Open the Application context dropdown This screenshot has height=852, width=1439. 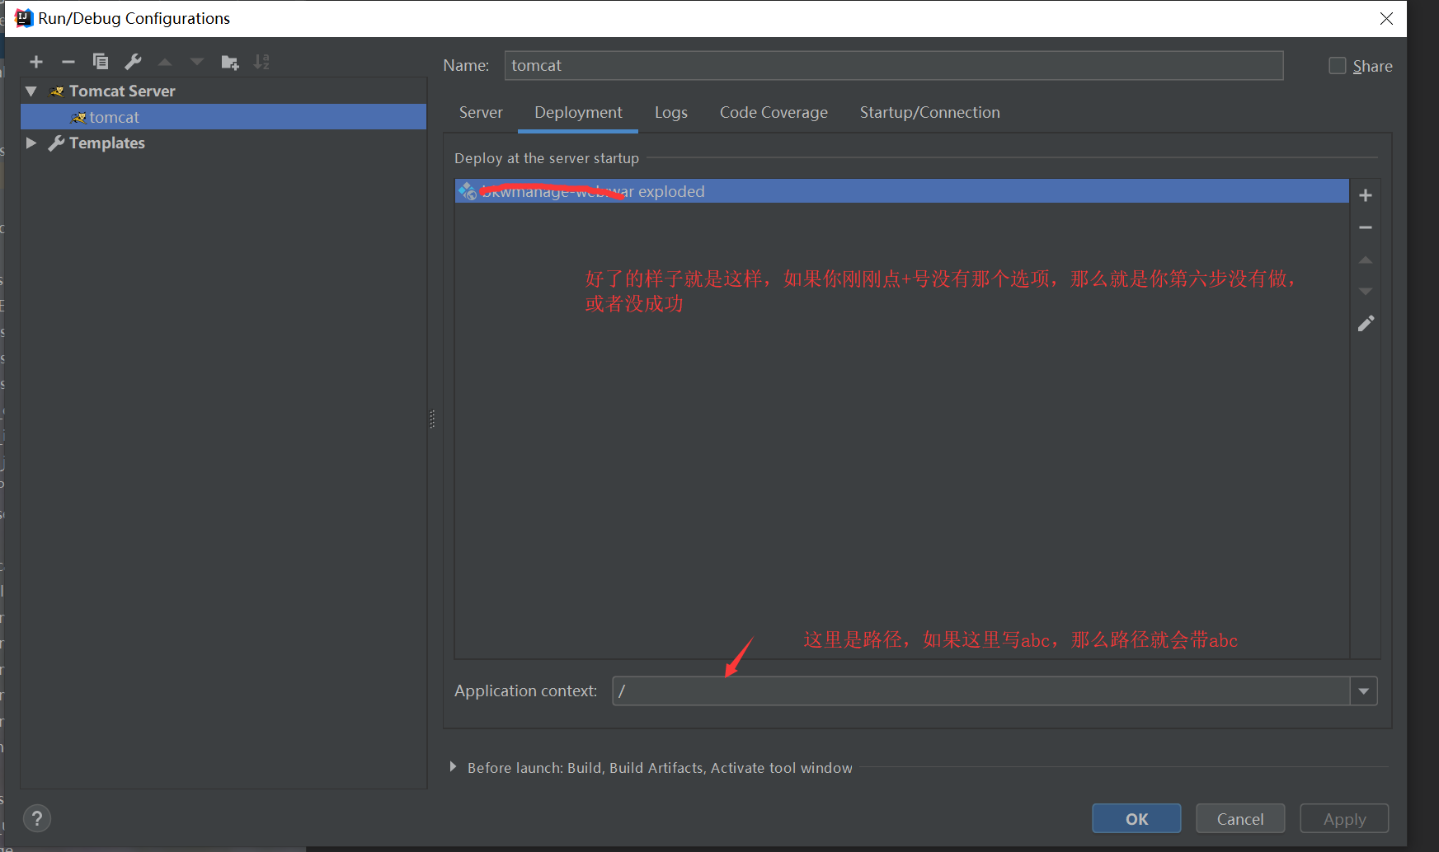click(1364, 691)
